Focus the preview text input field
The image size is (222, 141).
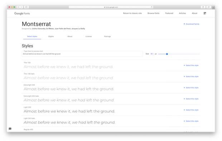tap(82, 53)
